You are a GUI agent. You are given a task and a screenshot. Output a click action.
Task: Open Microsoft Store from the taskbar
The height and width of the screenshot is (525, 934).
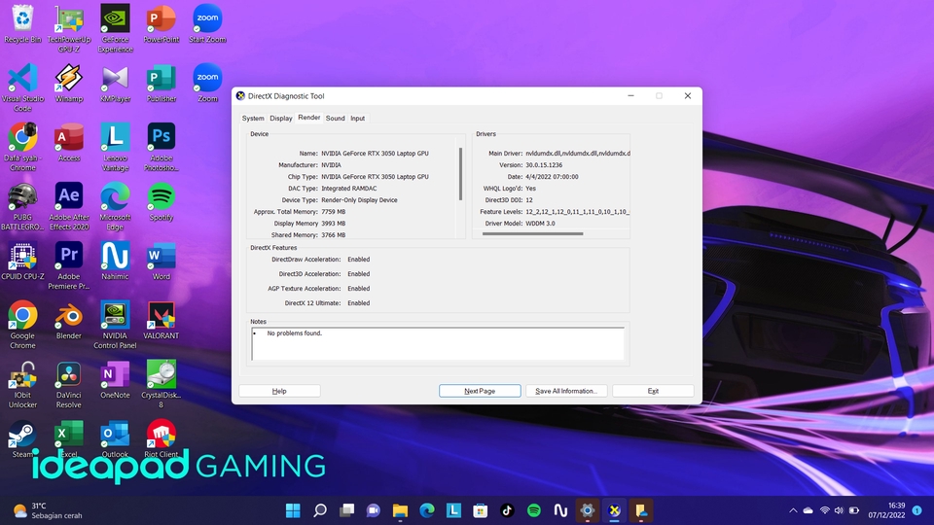pyautogui.click(x=480, y=510)
